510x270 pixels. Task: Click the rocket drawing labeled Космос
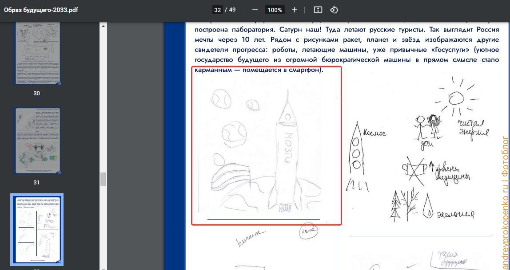[358, 151]
